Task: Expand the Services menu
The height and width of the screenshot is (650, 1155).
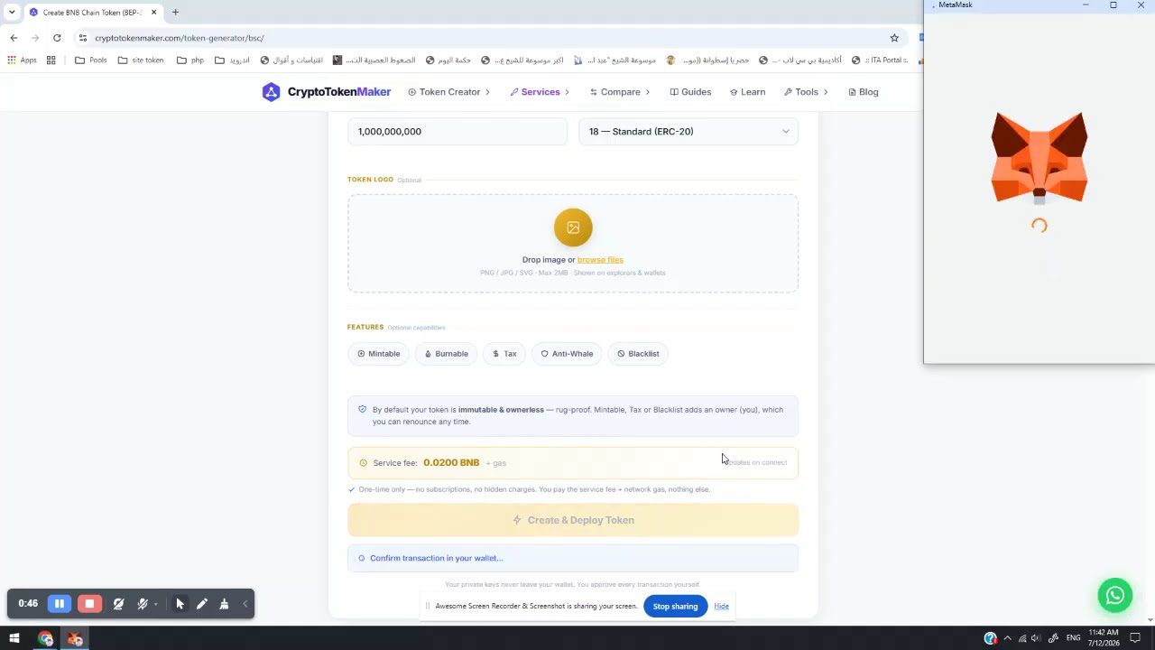Action: pos(539,92)
